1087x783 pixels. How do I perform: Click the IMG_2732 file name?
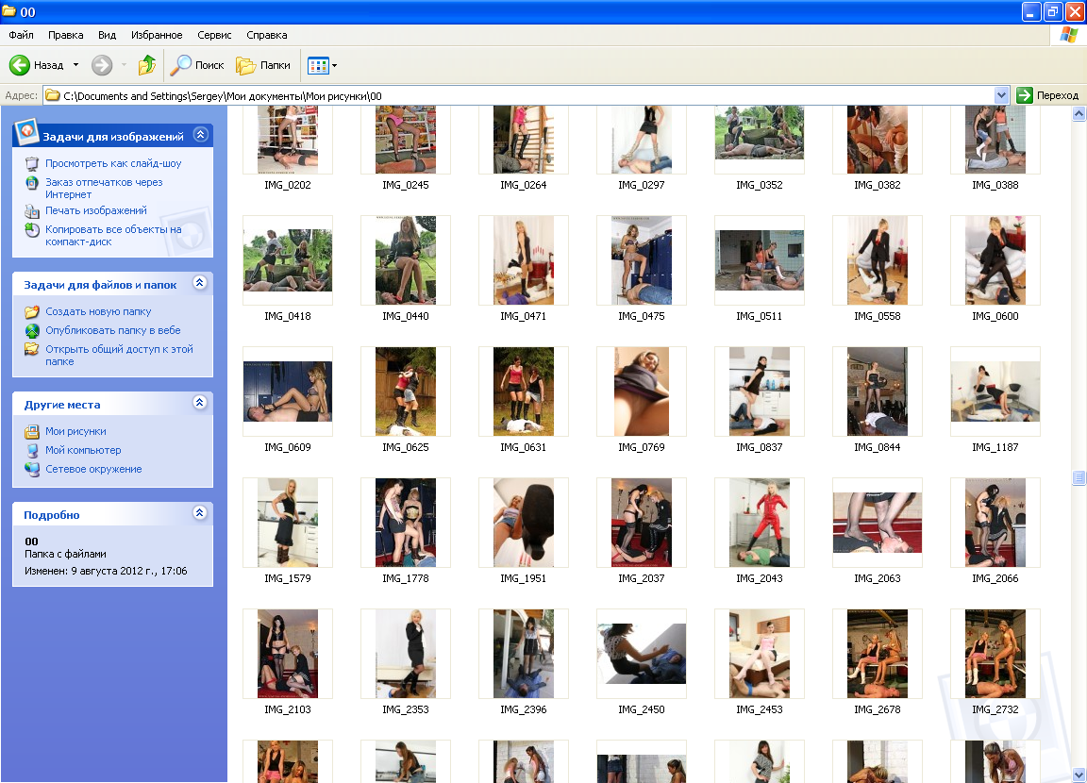pyautogui.click(x=995, y=709)
